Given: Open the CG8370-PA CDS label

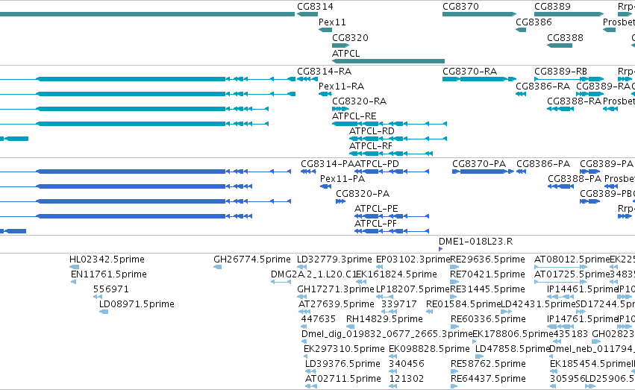Looking at the screenshot, I should pos(479,164).
